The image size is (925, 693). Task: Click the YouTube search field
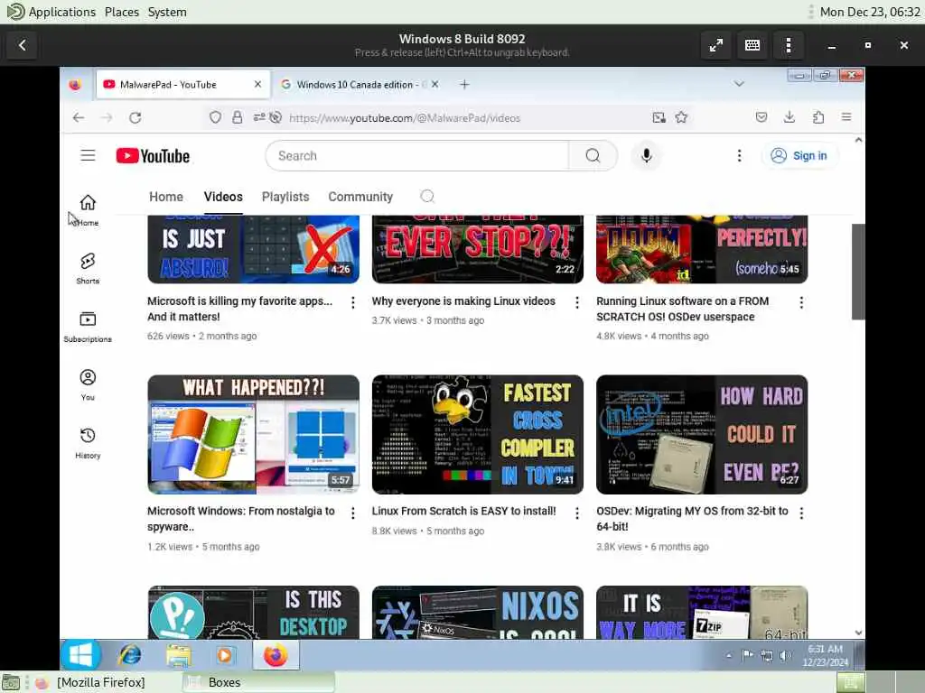pos(417,155)
